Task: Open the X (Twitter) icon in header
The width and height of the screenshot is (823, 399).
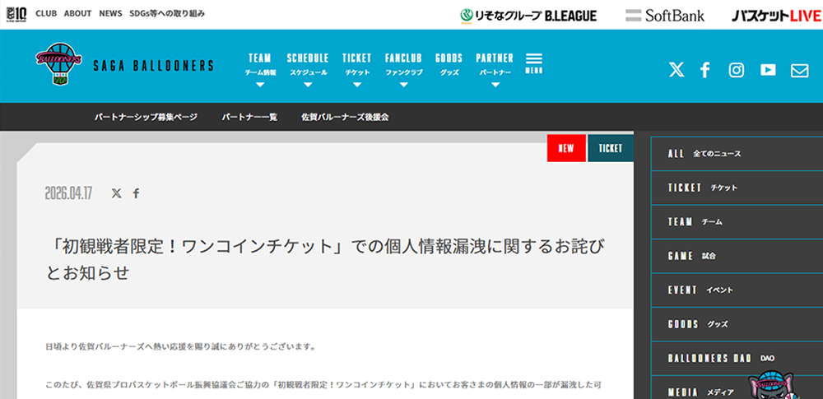Action: point(677,70)
